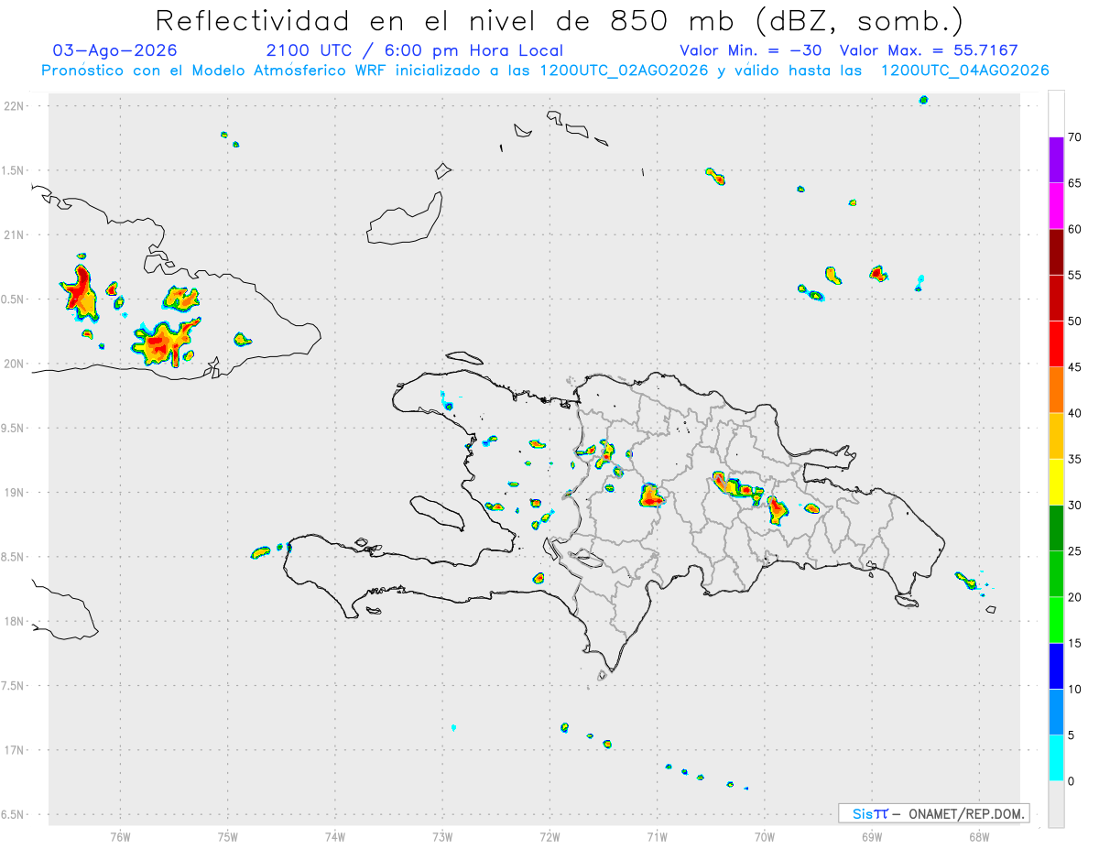Click the magenta 60-65 dBZ colorbar segment
Screen dimensions: 1099x849
pos(1056,205)
